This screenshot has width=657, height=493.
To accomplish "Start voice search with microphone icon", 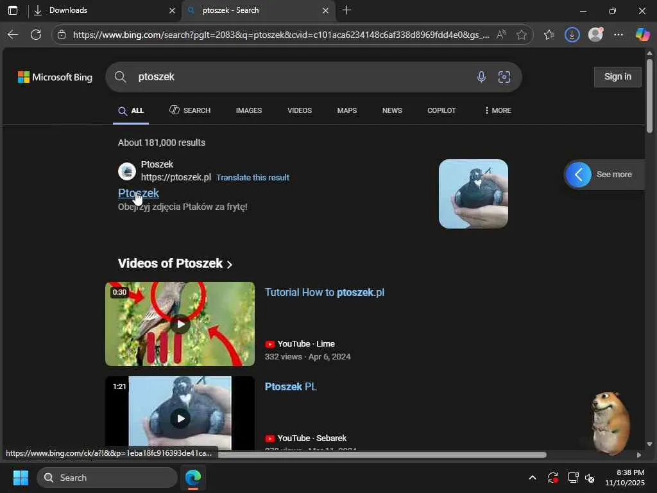I will (x=481, y=77).
